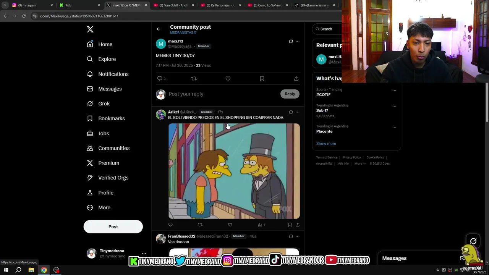Open File Explorer from the taskbar
489x275 pixels.
(x=31, y=270)
